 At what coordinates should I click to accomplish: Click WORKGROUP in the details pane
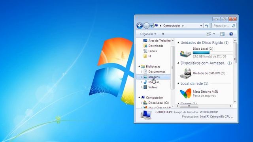pyautogui.click(x=209, y=112)
